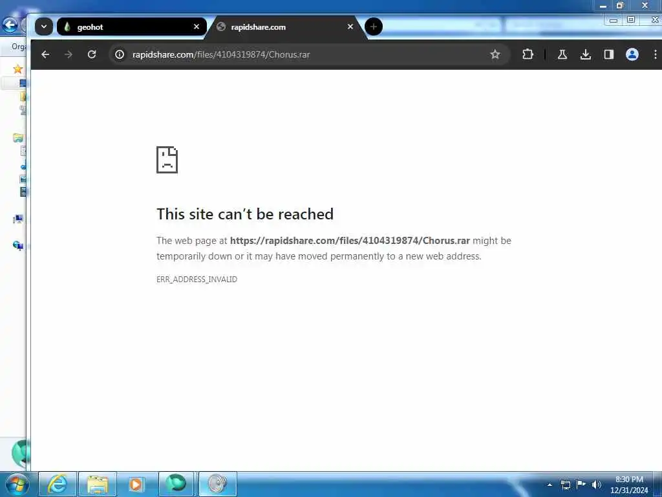
Task: Close the geohot tab
Action: click(197, 27)
